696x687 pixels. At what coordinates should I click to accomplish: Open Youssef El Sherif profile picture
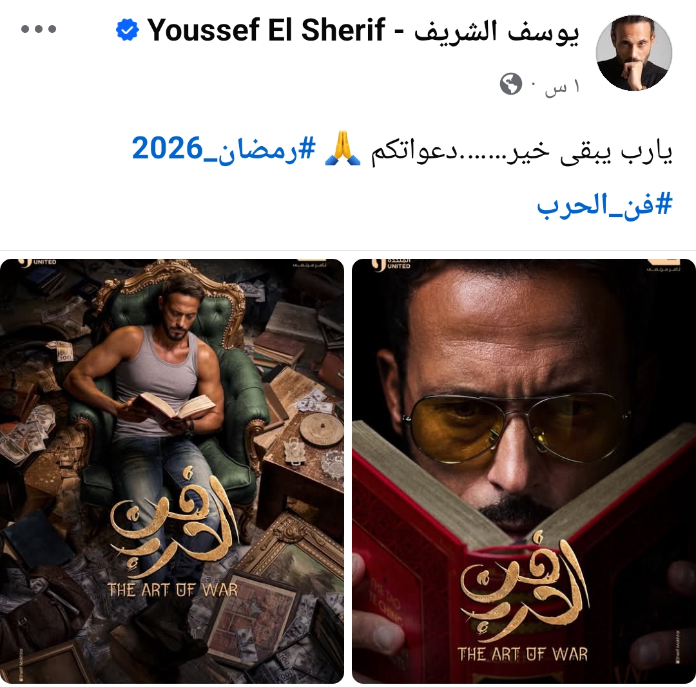(x=633, y=53)
